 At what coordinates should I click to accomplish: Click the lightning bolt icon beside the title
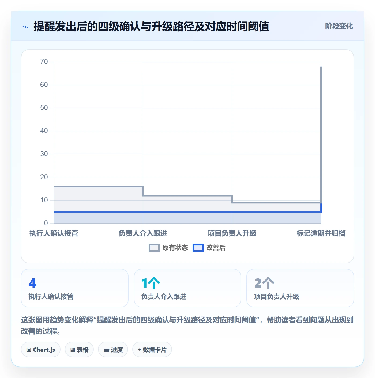coord(25,27)
